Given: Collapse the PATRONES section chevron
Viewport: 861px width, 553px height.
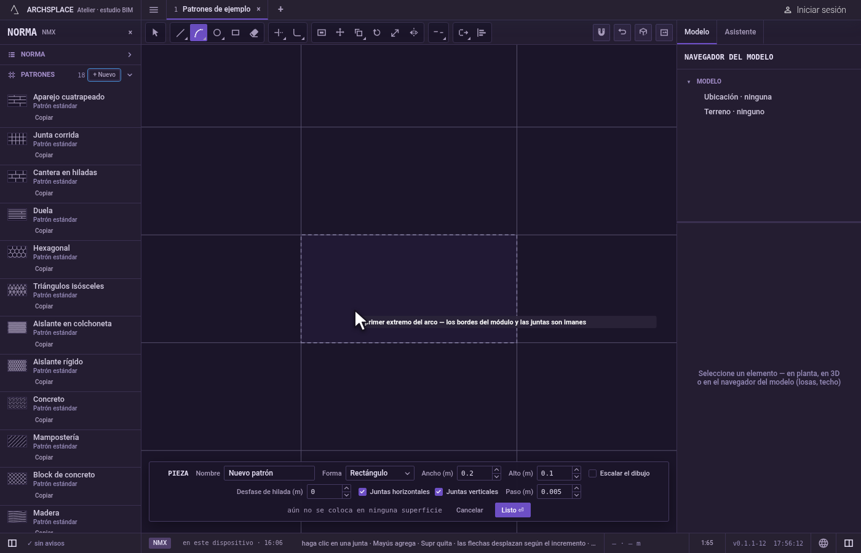Looking at the screenshot, I should tap(130, 75).
